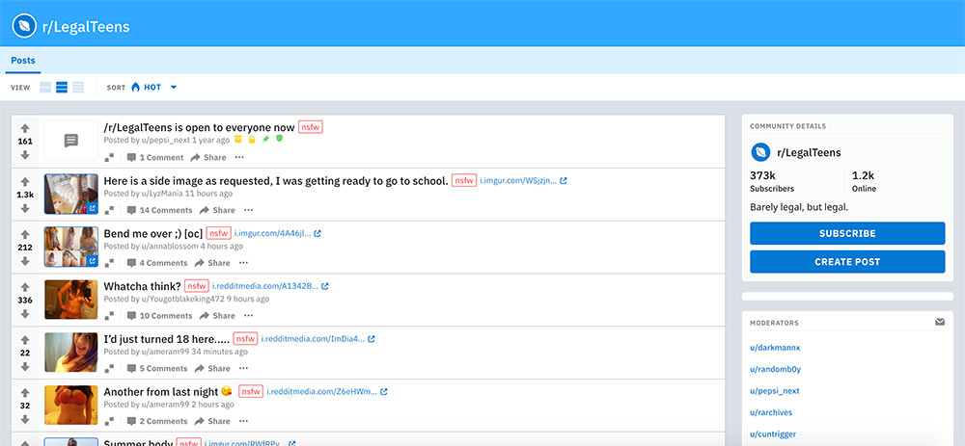This screenshot has width=965, height=446.
Task: Expand the u/annablossom post preview
Action: (109, 263)
